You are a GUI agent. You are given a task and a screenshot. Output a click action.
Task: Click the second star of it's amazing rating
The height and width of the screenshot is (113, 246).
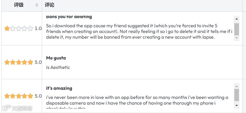click(13, 96)
